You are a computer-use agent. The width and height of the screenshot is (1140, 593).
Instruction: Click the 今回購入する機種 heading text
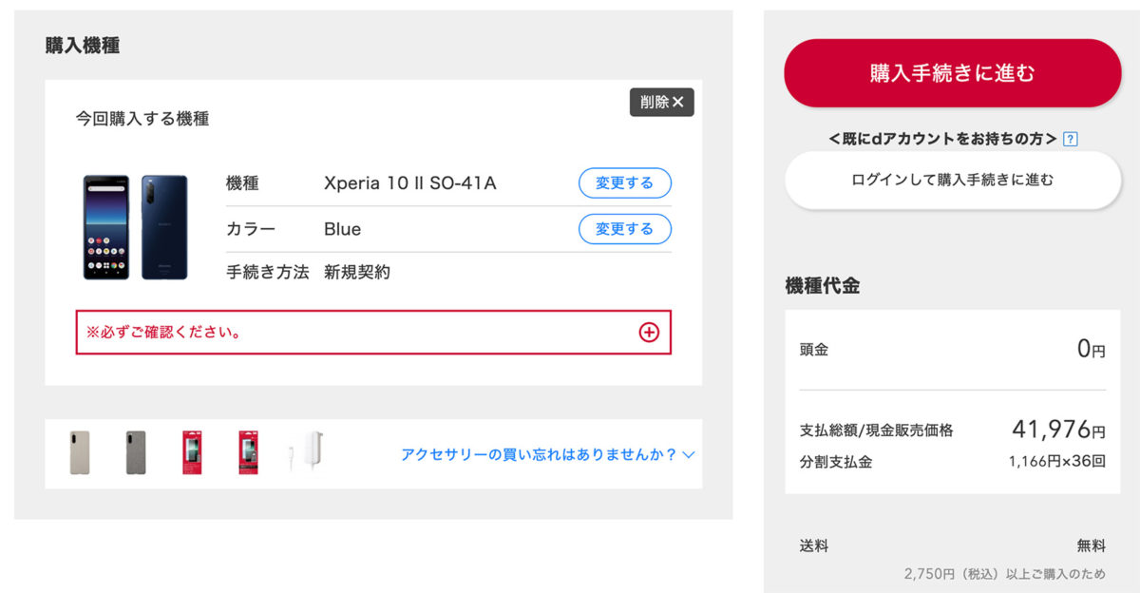[x=142, y=119]
